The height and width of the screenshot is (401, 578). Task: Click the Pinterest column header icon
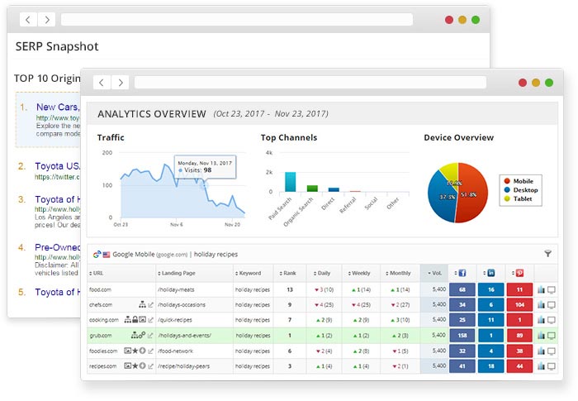(x=519, y=272)
